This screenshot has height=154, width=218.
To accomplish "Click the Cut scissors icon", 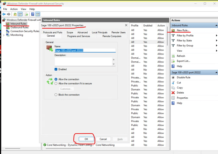I will coord(173,82).
